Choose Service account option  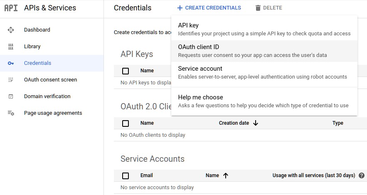264,73
